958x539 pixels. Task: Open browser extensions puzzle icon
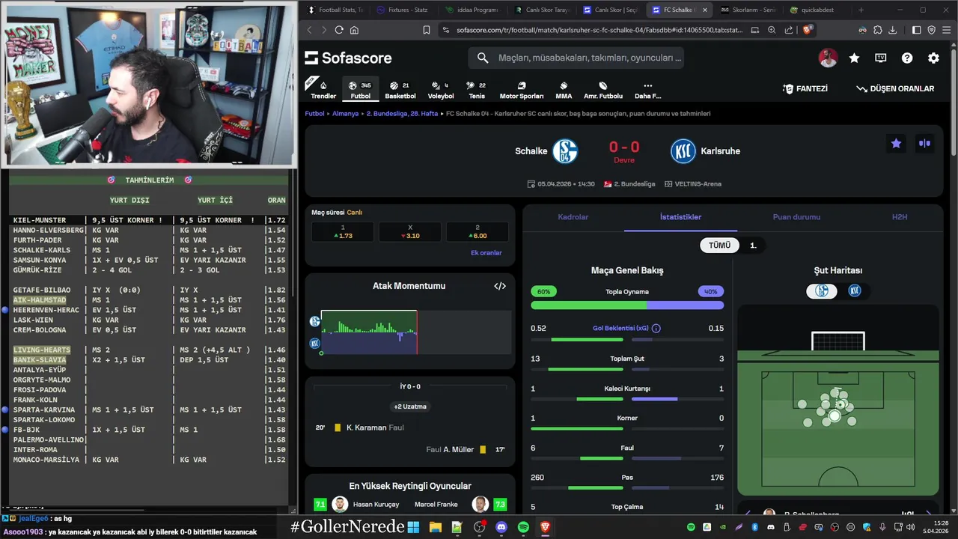coord(876,30)
